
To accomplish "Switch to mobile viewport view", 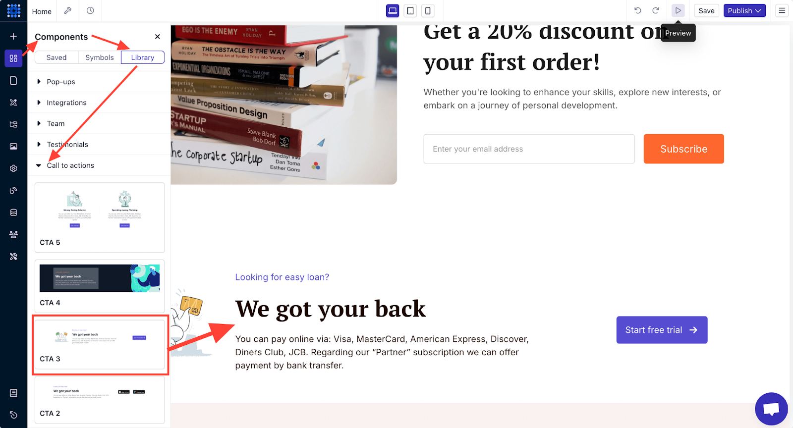I will 428,10.
